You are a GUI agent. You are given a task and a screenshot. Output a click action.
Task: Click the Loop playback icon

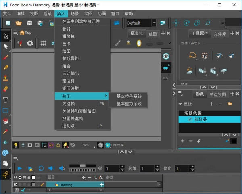pos(41,168)
